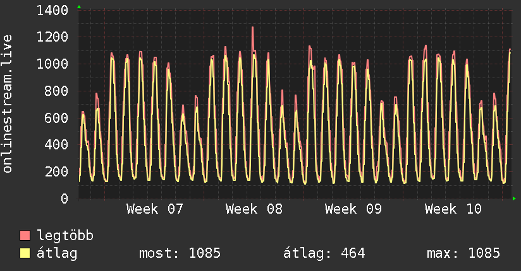This screenshot has height=271, width=521.
Task: Click the onlinestream.live vertical axis title
Action: [8, 104]
